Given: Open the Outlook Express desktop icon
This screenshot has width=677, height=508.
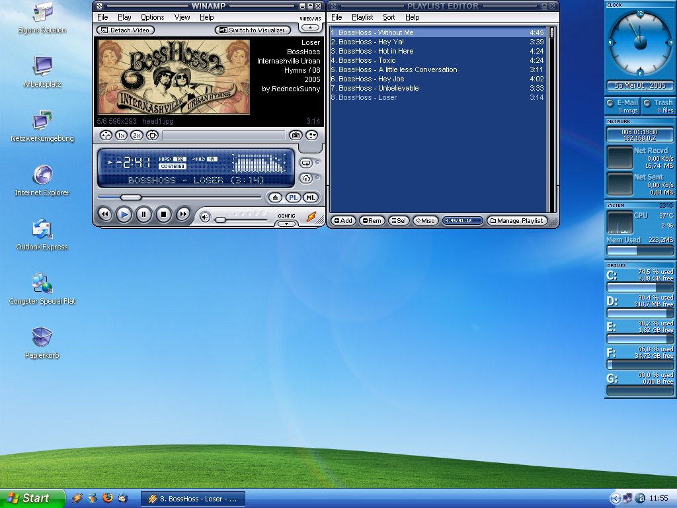Looking at the screenshot, I should (x=42, y=235).
